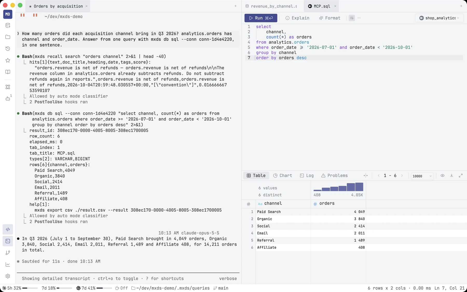
Task: Switch to the Log results view
Action: point(307,175)
